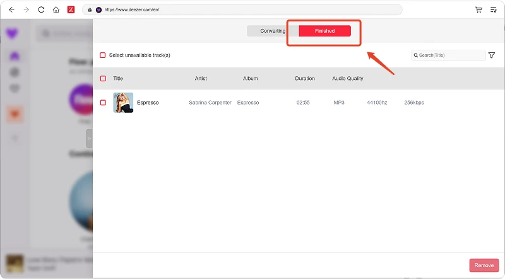This screenshot has height=279, width=505.
Task: Tick the select-all checkbox beside Title
Action: (x=103, y=79)
